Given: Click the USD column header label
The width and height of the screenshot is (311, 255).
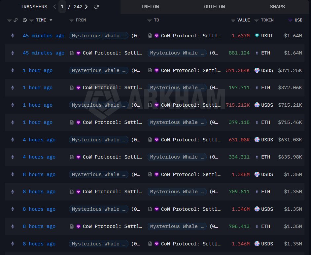Looking at the screenshot, I should click(x=298, y=20).
